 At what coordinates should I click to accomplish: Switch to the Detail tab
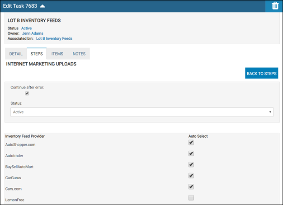(16, 54)
